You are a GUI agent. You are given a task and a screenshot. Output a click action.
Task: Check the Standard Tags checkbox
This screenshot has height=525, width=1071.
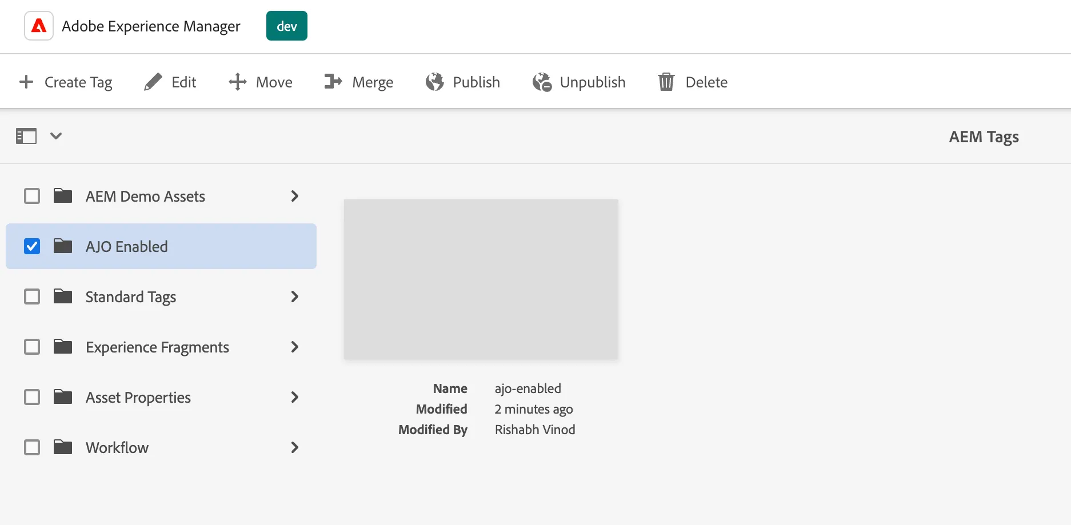tap(32, 296)
